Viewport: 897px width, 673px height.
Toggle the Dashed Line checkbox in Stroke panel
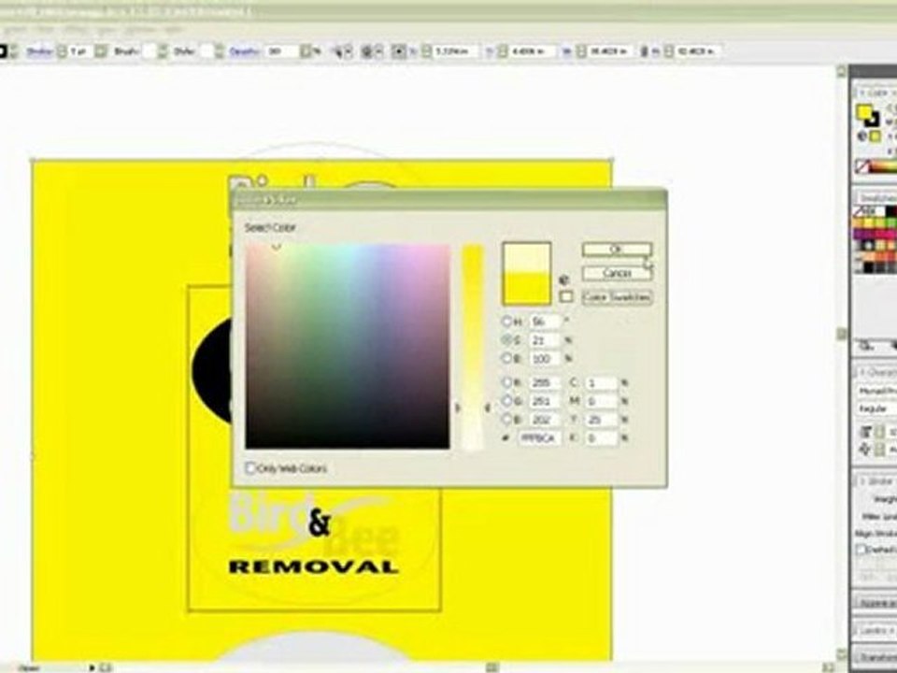pos(861,550)
